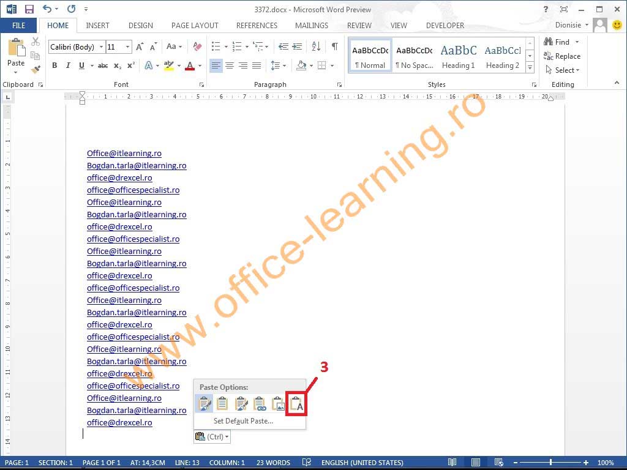
Task: Click the Find button
Action: coord(557,42)
